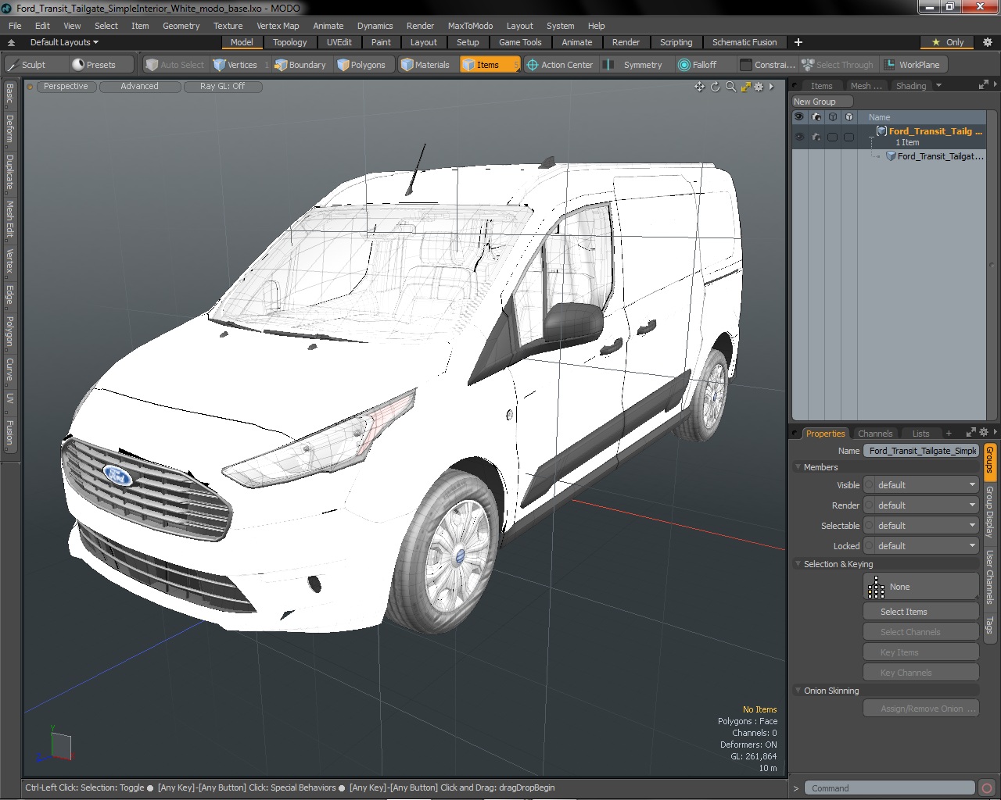Open the Vertex Map menu
Viewport: 1001px width, 800px height.
coord(278,26)
